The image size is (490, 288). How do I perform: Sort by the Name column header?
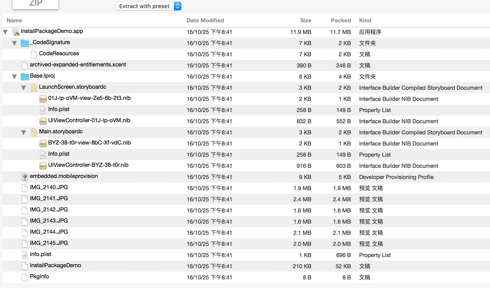(14, 20)
